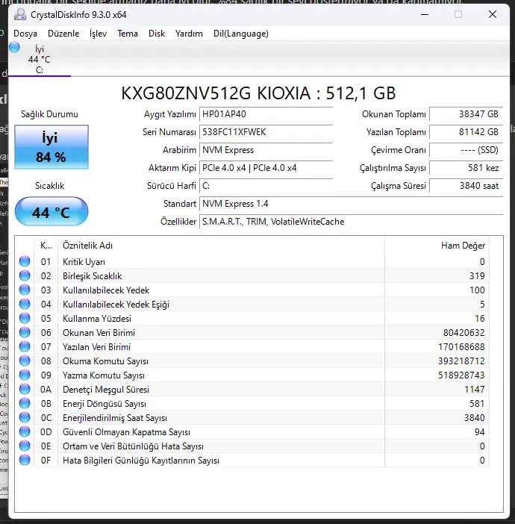Screen dimensions: 515x524
Task: Click the status orb for Yazılan Veri Birimi row
Action: (25, 346)
